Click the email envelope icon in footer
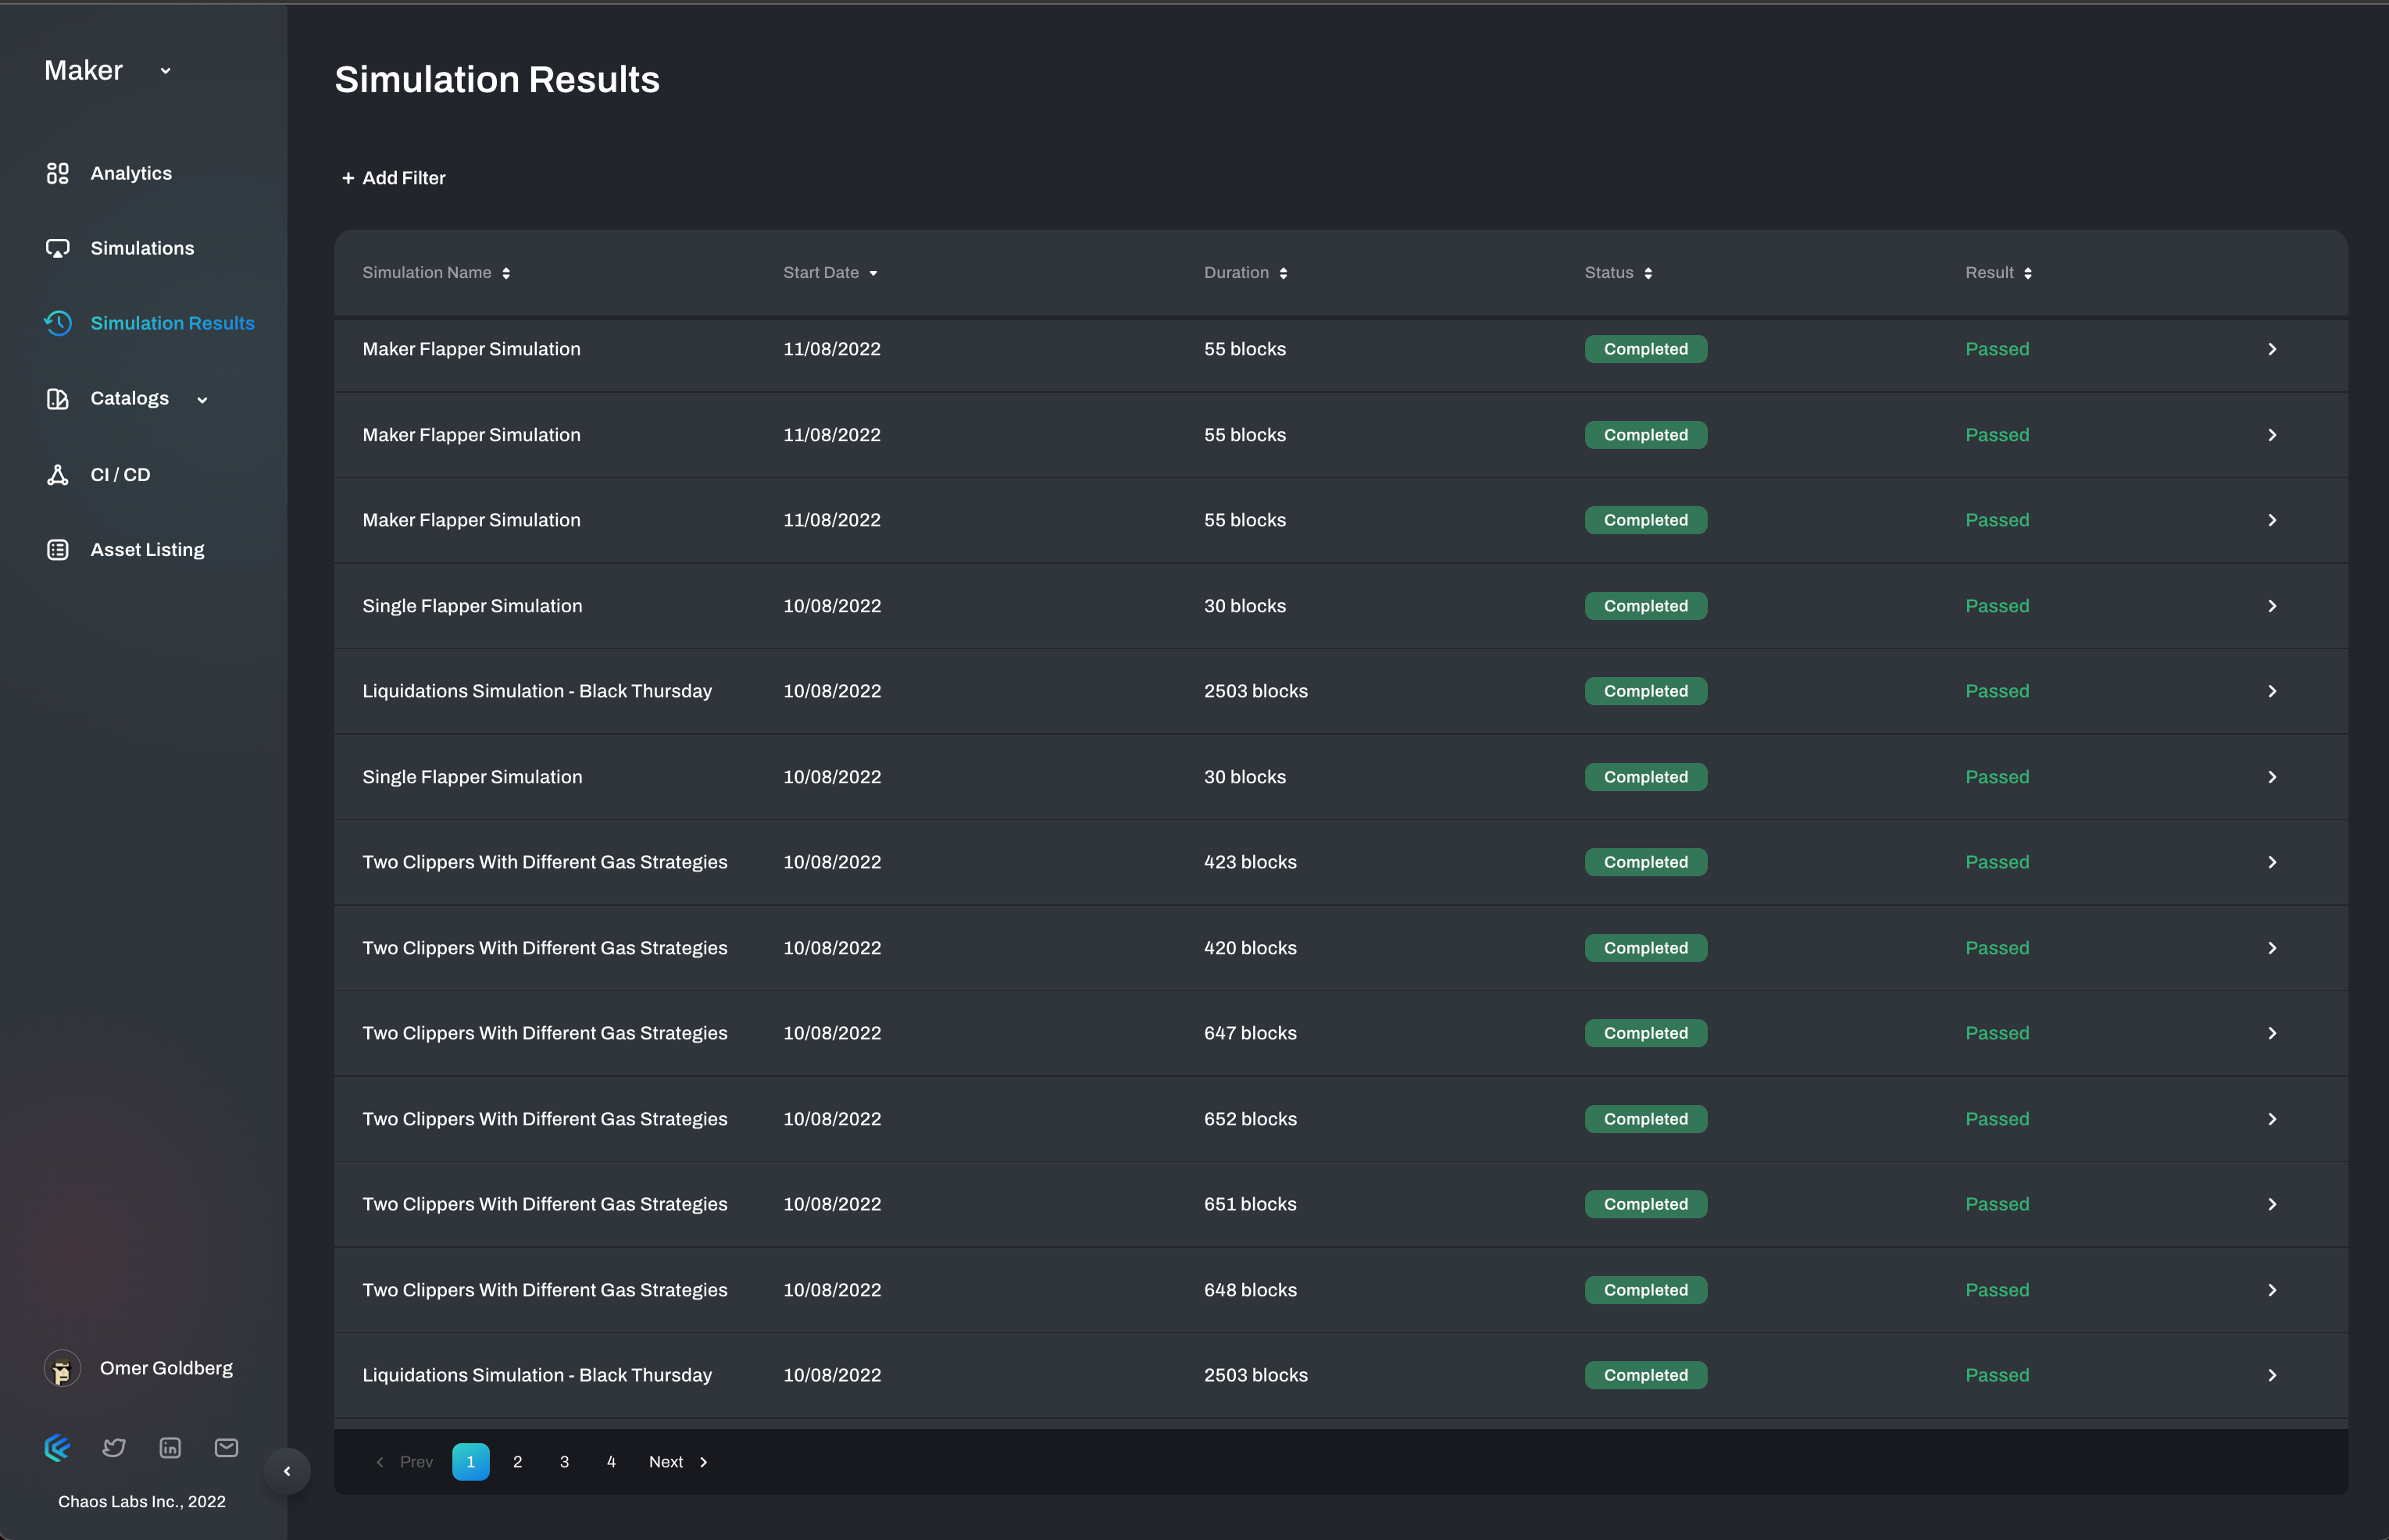This screenshot has height=1540, width=2389. (226, 1447)
